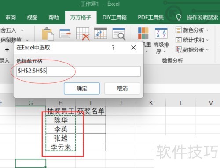This screenshot has width=220, height=168.
Task: Open the 四舍五入 dropdown arrow
Action: point(22,30)
